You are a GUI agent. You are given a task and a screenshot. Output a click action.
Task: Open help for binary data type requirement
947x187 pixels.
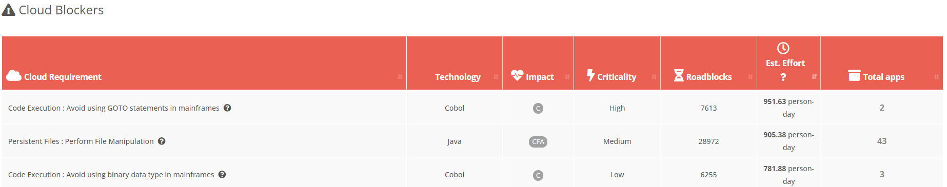[222, 174]
